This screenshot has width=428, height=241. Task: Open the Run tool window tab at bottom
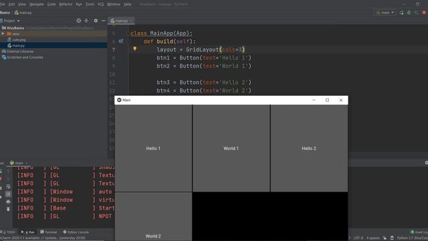(28, 232)
